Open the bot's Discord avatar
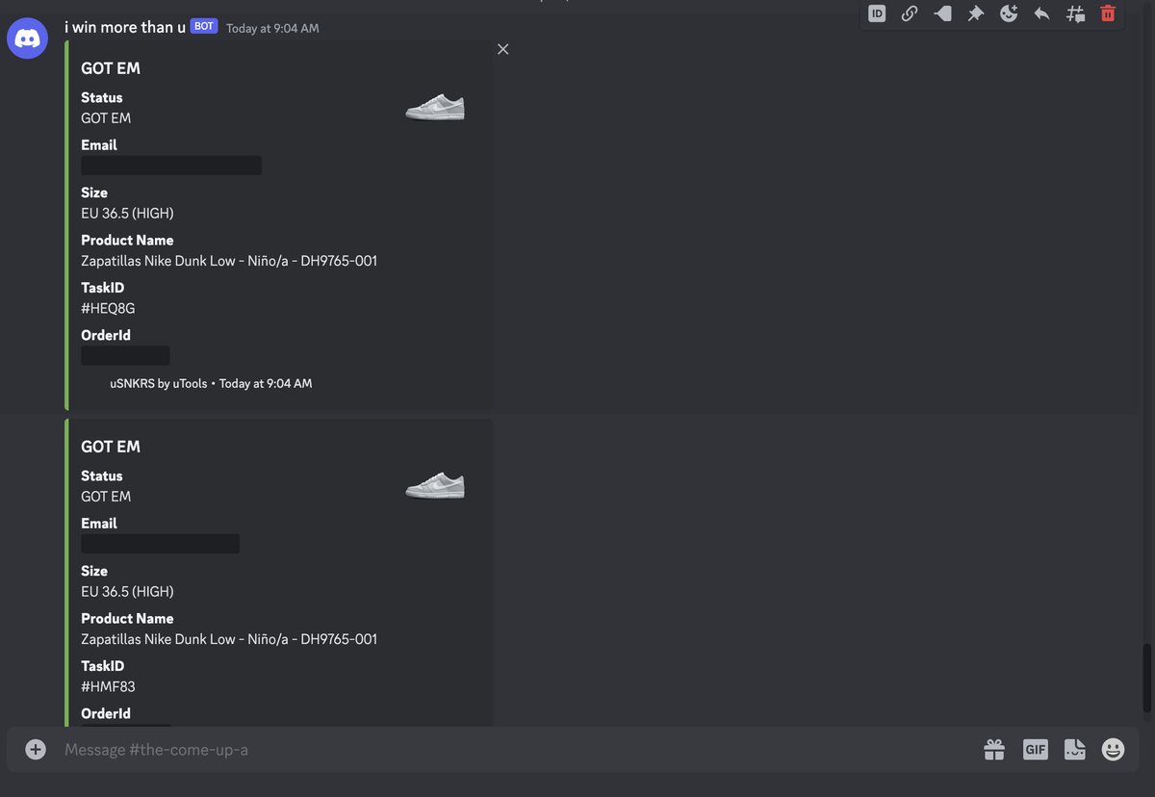This screenshot has width=1155, height=797. click(28, 39)
